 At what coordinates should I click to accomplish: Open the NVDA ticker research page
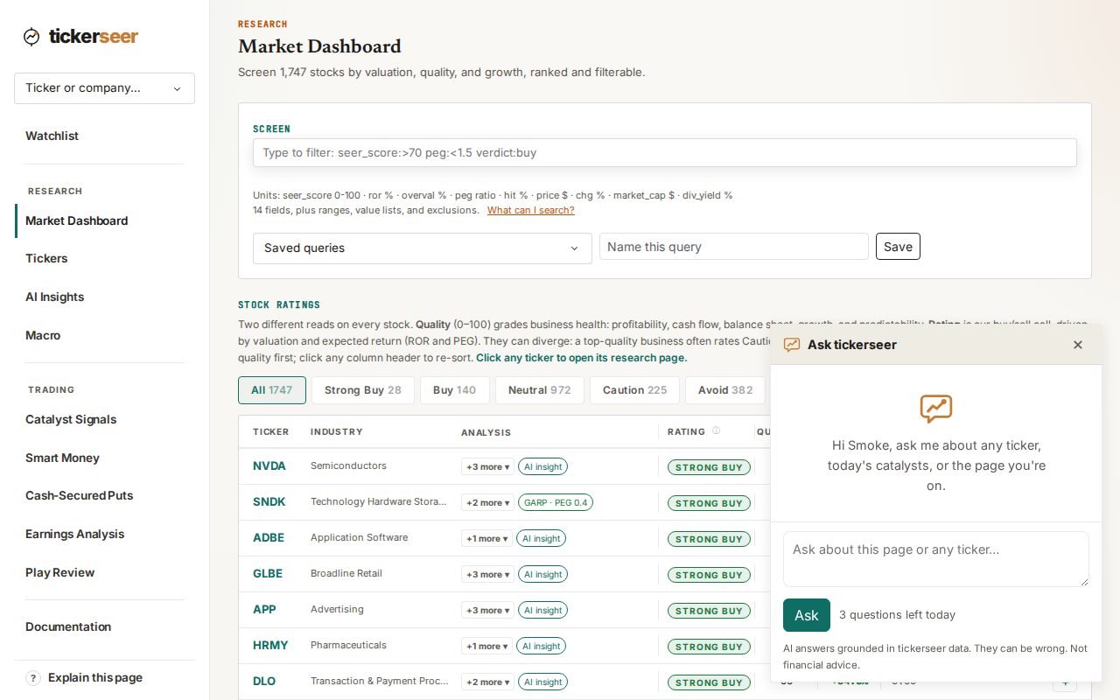(x=269, y=465)
